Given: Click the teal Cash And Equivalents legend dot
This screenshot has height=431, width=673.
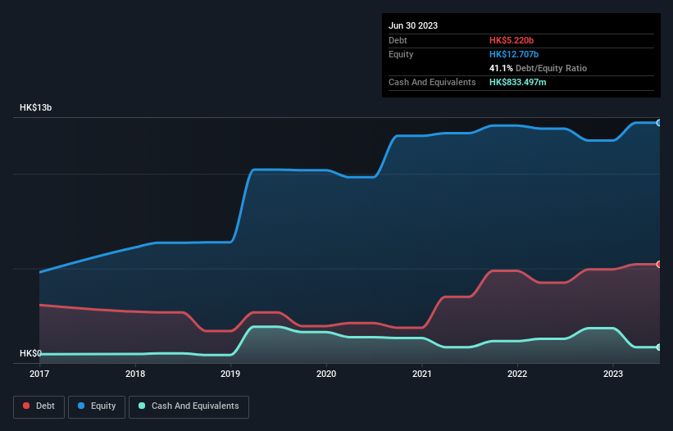Looking at the screenshot, I should [x=142, y=406].
